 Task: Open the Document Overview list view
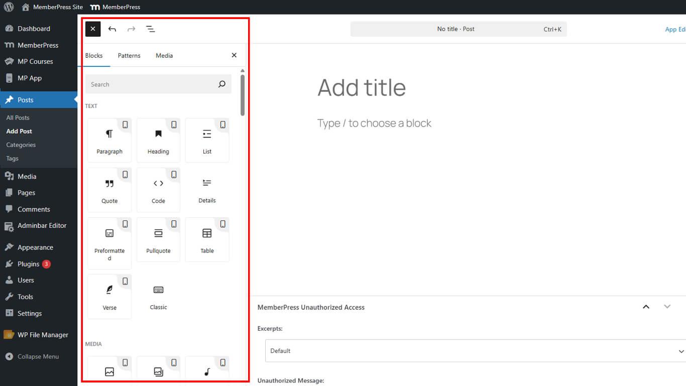pos(150,29)
